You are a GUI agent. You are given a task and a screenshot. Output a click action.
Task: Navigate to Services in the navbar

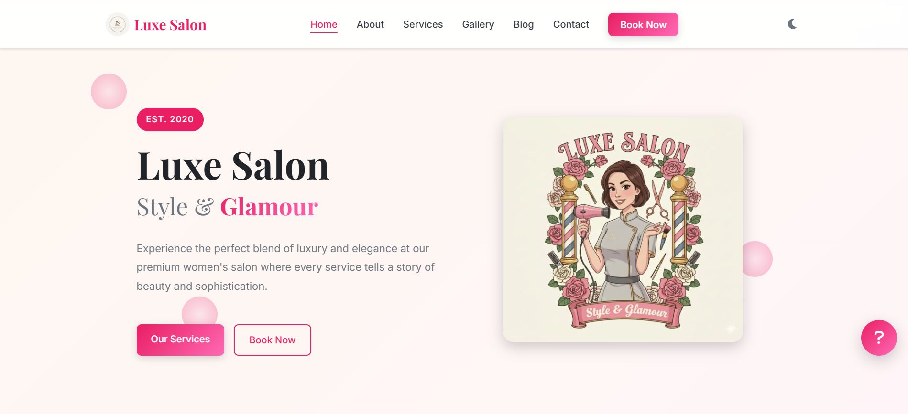point(423,24)
